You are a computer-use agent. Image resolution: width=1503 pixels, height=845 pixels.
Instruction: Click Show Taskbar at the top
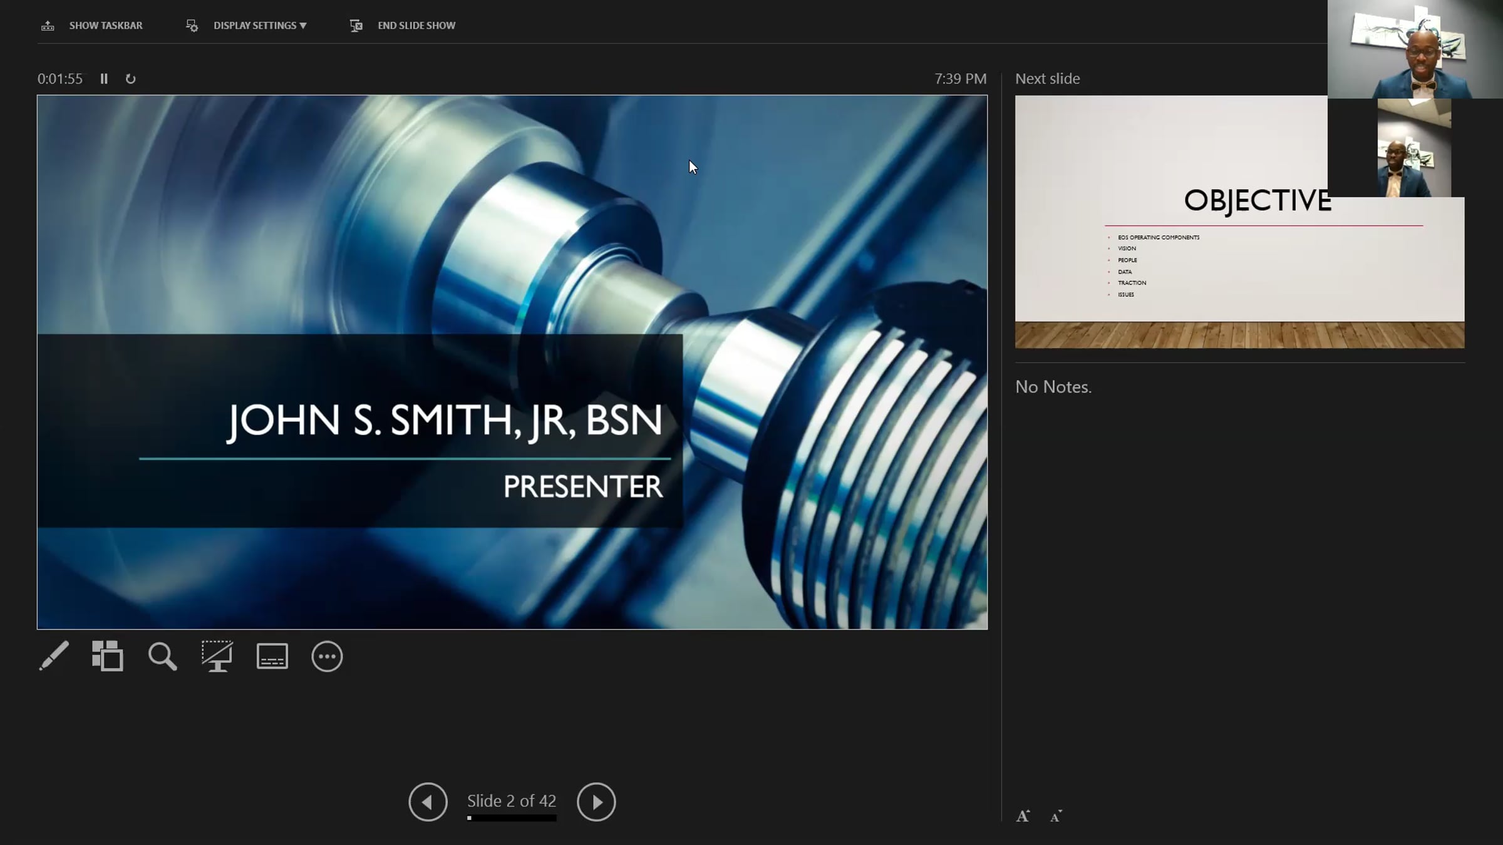[105, 26]
